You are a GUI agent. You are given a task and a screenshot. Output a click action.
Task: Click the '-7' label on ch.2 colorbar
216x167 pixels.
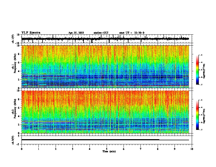[201, 130]
